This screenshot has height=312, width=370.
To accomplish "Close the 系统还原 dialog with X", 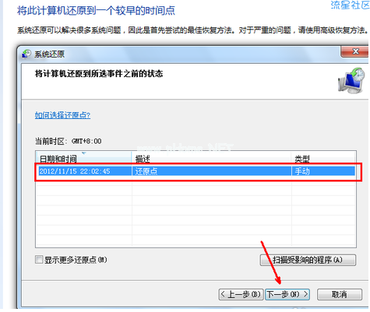I will click(x=355, y=51).
